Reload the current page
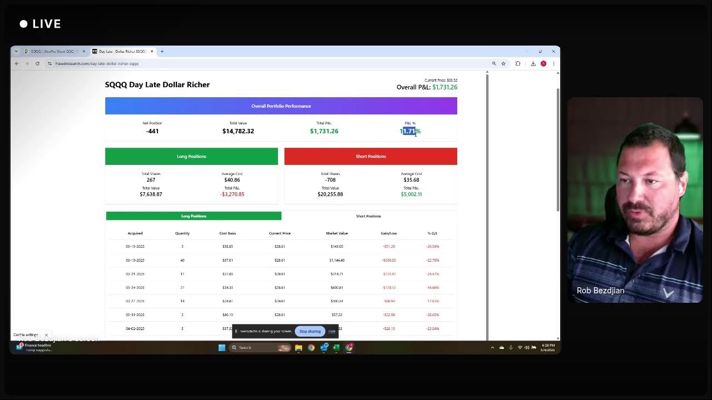Screen dimensions: 712x400 coord(37,63)
